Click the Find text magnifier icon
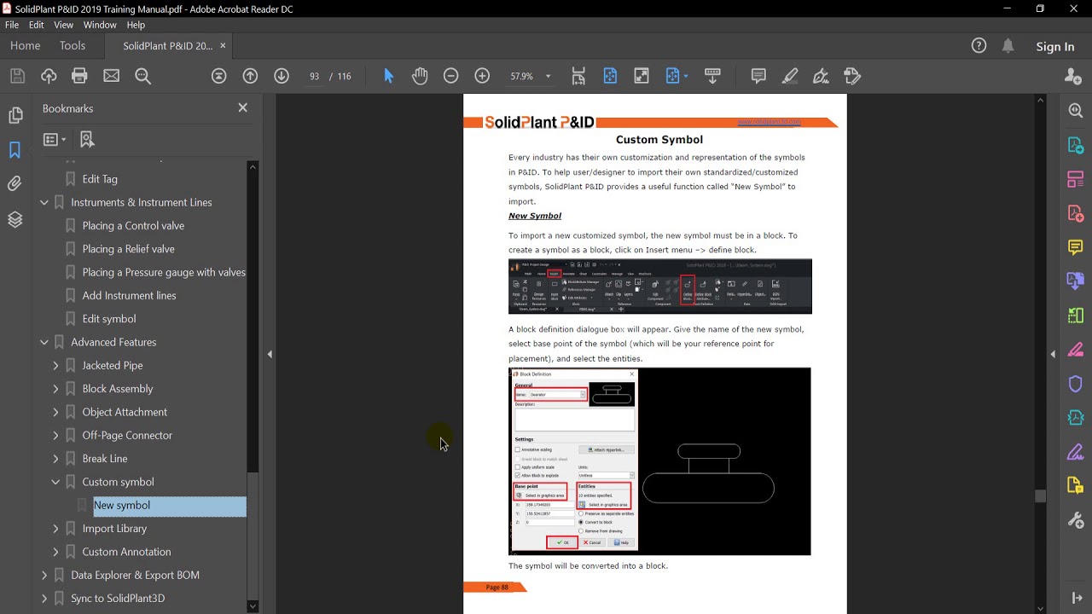This screenshot has height=614, width=1092. (x=142, y=76)
